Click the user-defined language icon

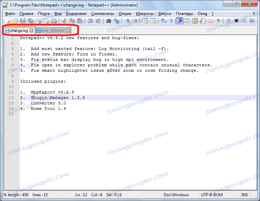click(x=187, y=21)
